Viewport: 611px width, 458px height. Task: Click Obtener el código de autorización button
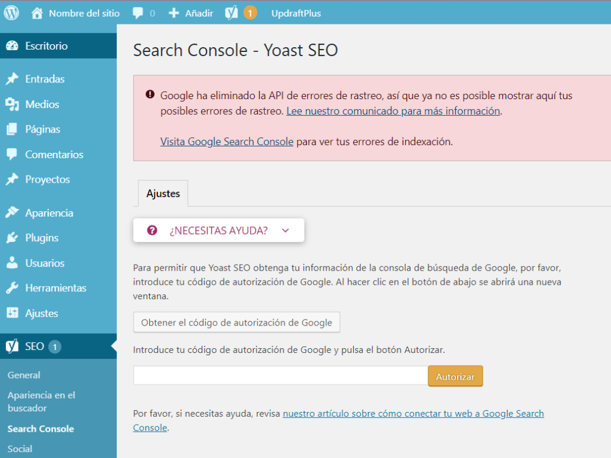coord(236,322)
